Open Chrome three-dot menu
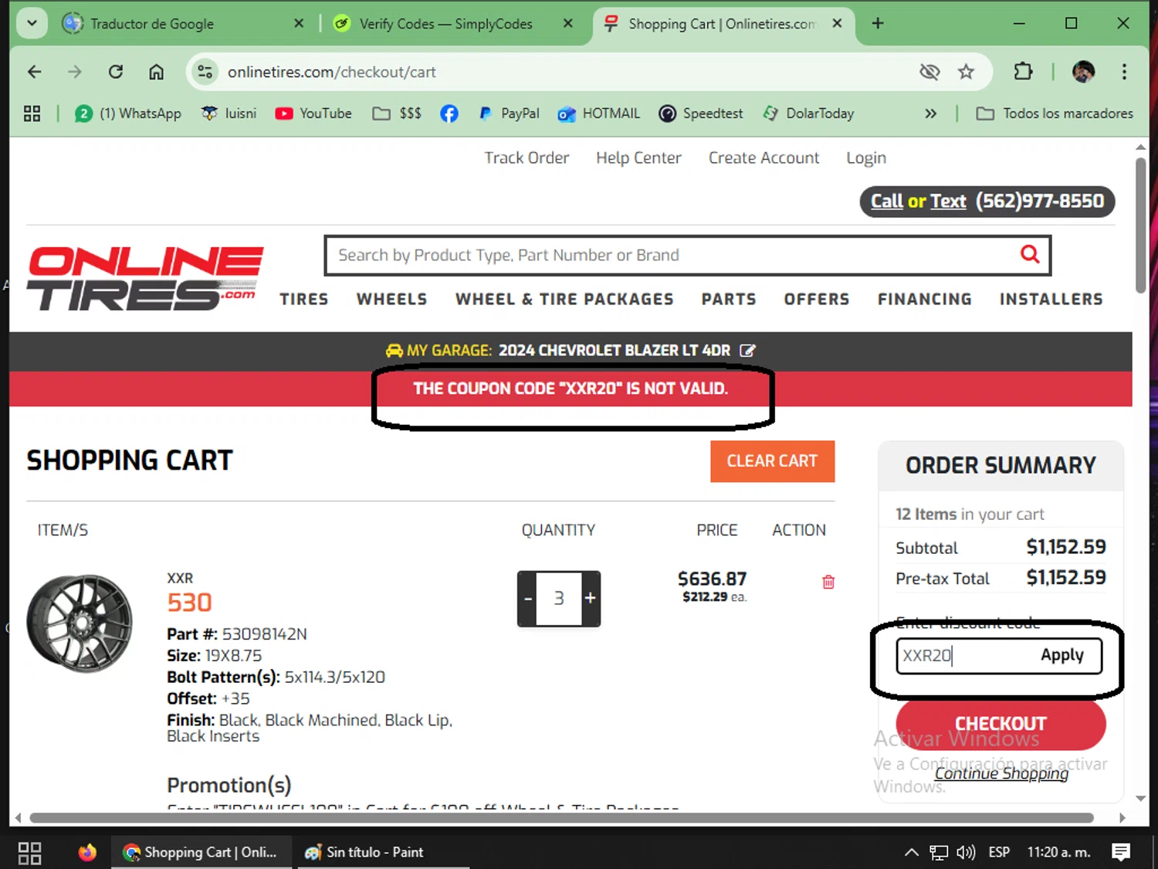1158x869 pixels. 1124,72
